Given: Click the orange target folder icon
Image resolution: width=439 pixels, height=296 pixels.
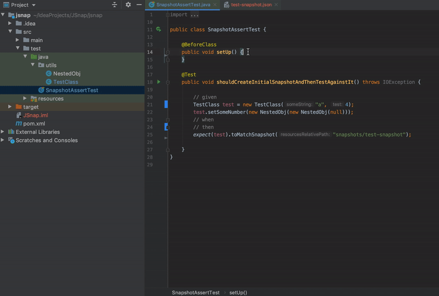Looking at the screenshot, I should coord(19,107).
